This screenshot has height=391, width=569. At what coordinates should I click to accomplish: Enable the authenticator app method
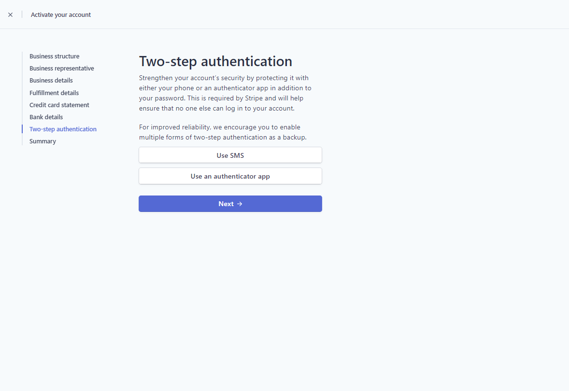tap(230, 176)
